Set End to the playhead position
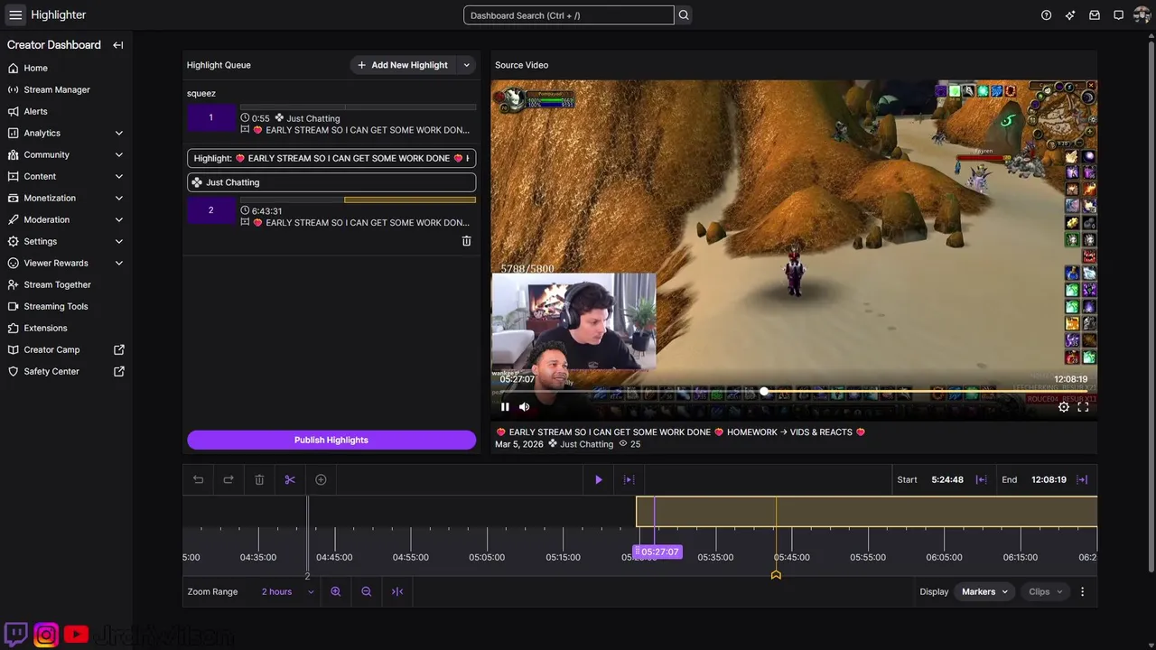The height and width of the screenshot is (650, 1156). point(1082,479)
